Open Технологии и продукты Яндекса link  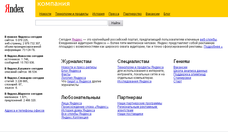click(x=140, y=67)
